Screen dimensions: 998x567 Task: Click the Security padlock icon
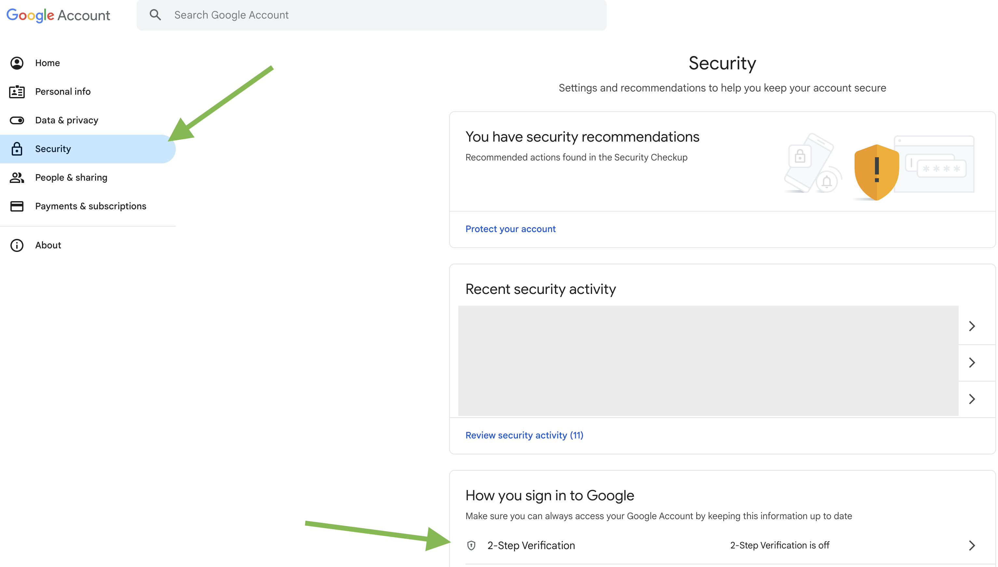coord(17,149)
